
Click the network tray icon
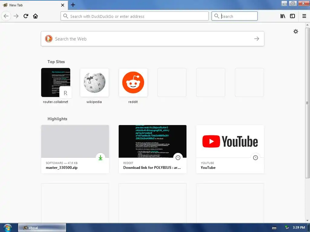pyautogui.click(x=287, y=228)
